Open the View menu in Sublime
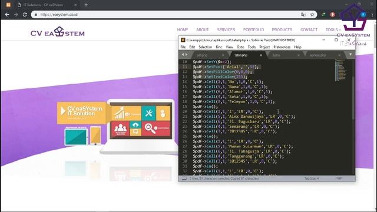The image size is (377, 212). coord(229,47)
